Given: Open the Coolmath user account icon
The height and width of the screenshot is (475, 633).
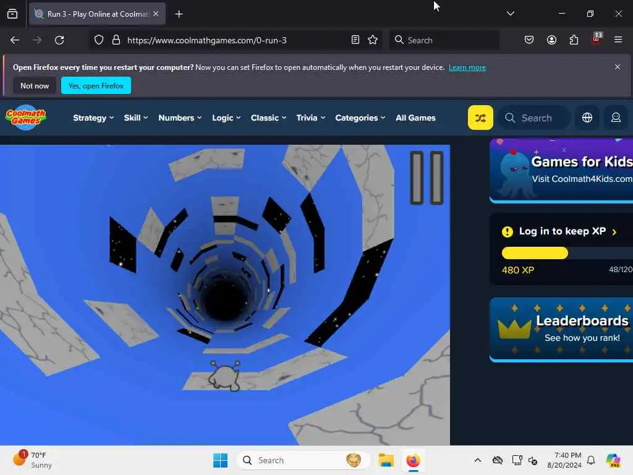Looking at the screenshot, I should pyautogui.click(x=616, y=118).
